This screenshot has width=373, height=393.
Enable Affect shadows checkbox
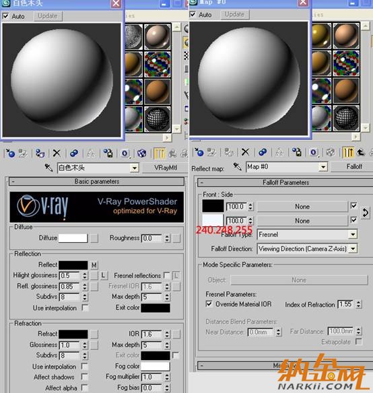coord(85,377)
